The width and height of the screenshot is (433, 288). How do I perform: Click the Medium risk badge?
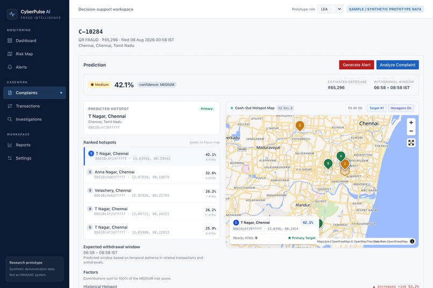pyautogui.click(x=99, y=85)
